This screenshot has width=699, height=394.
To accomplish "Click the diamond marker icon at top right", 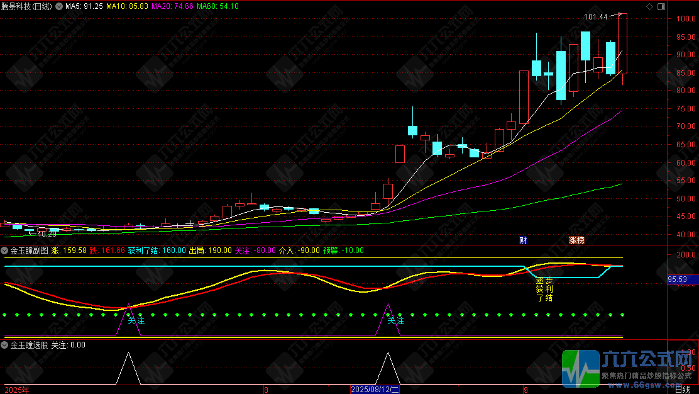I will coord(649,6).
